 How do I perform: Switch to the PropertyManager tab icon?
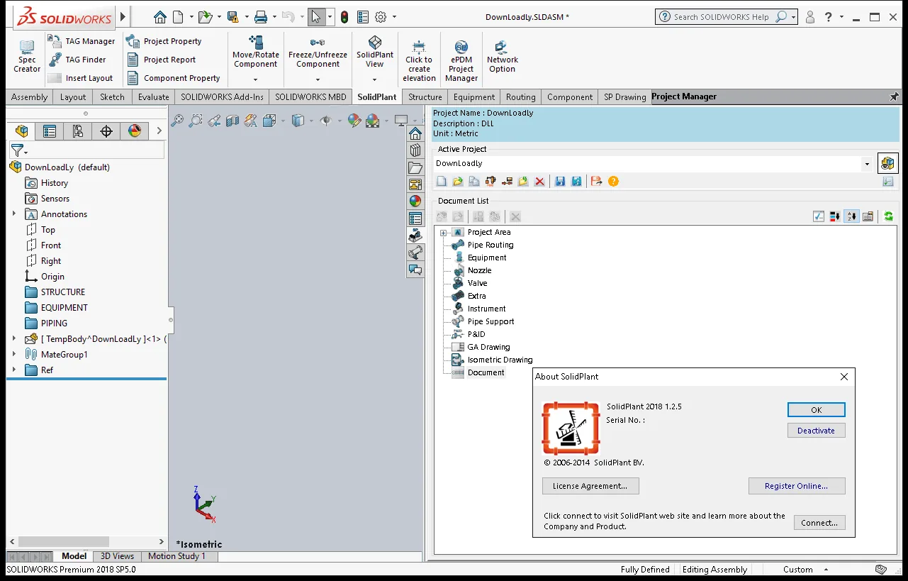(49, 131)
